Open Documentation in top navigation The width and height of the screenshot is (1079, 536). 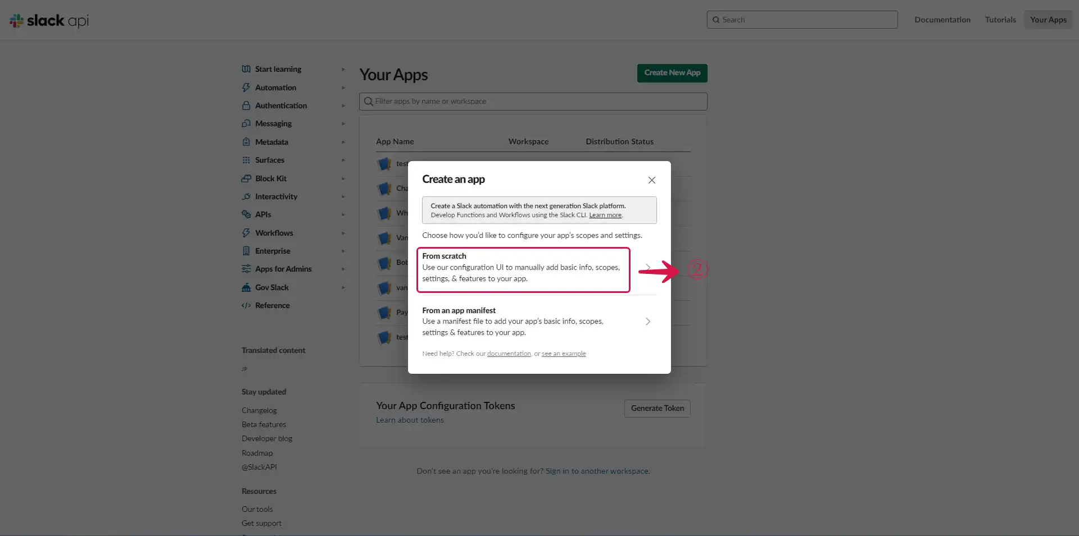[942, 20]
